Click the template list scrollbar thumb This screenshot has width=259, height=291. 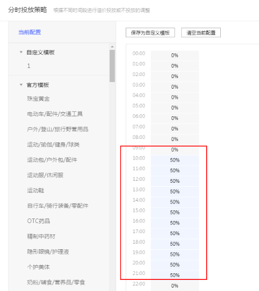tap(112, 66)
